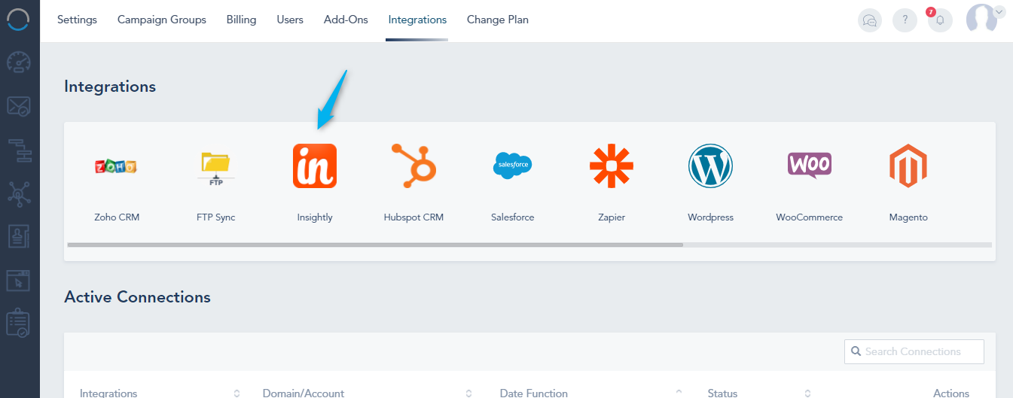Open the Campaign Groups tab

pyautogui.click(x=162, y=20)
